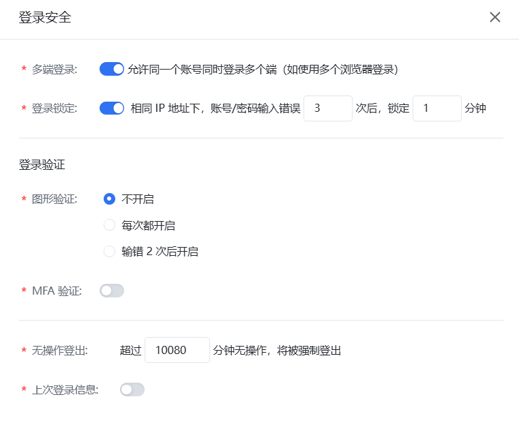
Task: Enable the MFA 验证 switch
Action: pyautogui.click(x=112, y=291)
